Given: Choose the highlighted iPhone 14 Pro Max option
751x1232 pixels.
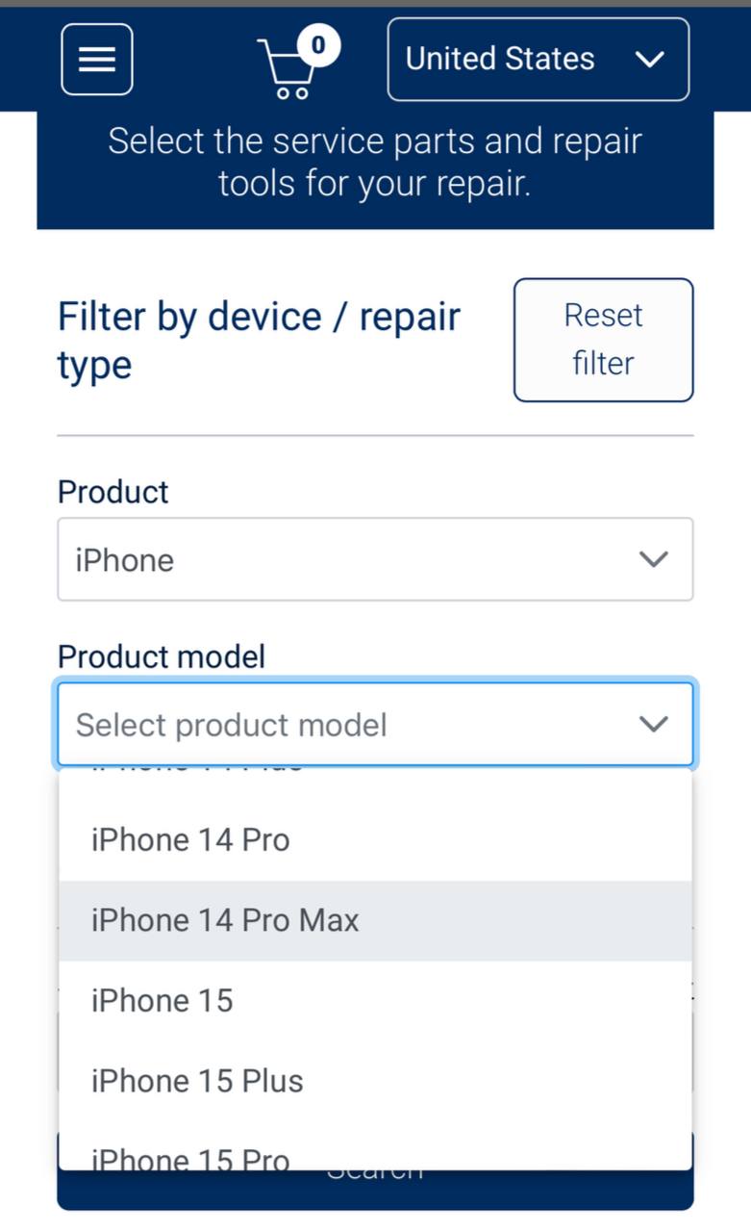Looking at the screenshot, I should pos(375,920).
